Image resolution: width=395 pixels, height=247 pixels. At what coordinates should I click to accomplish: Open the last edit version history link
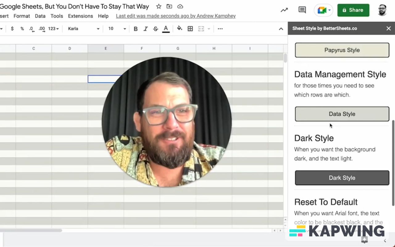(x=176, y=16)
